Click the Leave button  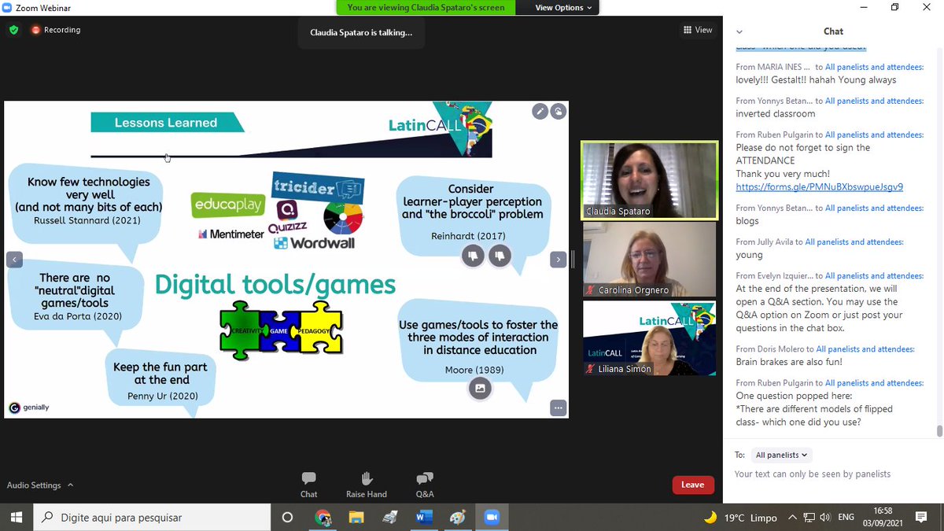point(692,485)
